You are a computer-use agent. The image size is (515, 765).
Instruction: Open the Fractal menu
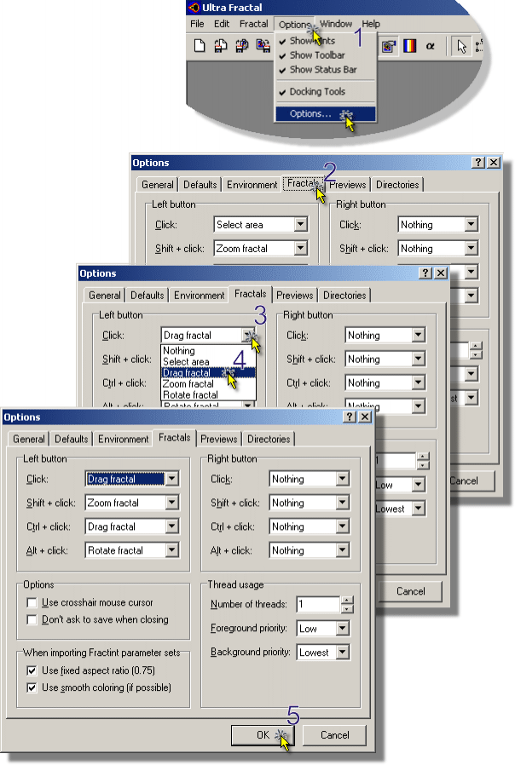(x=253, y=24)
